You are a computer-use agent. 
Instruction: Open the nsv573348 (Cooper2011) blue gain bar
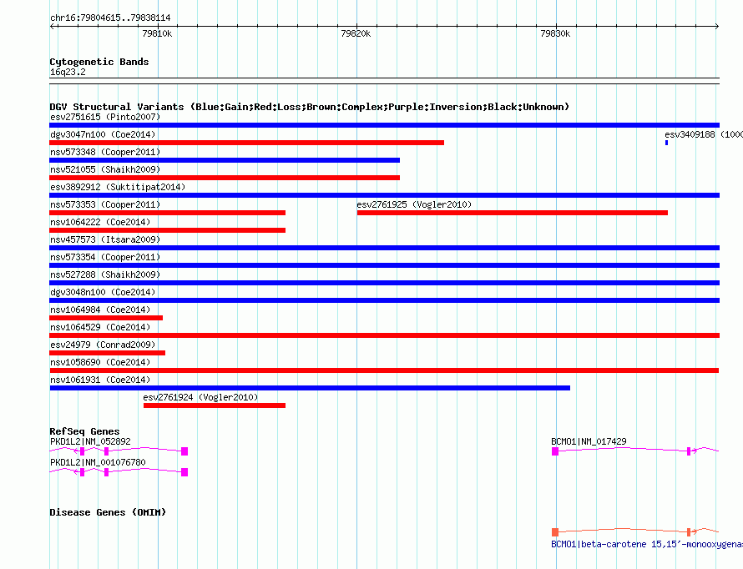225,160
